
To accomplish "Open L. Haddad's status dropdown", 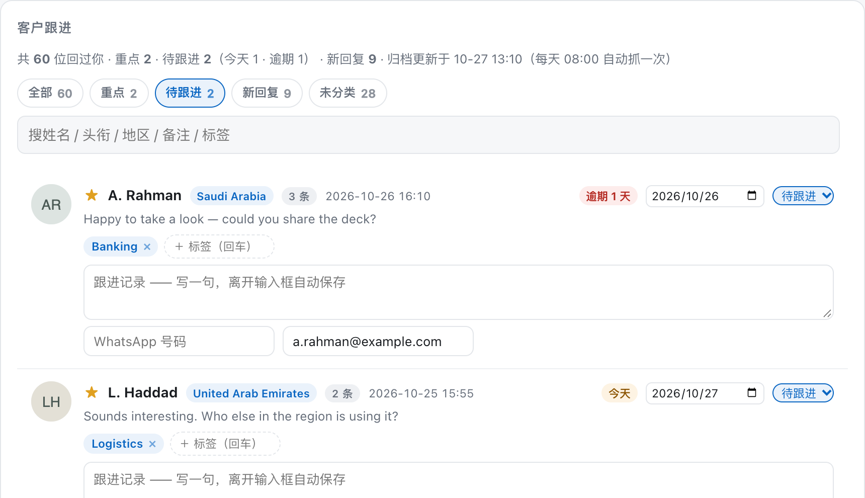I will click(803, 393).
